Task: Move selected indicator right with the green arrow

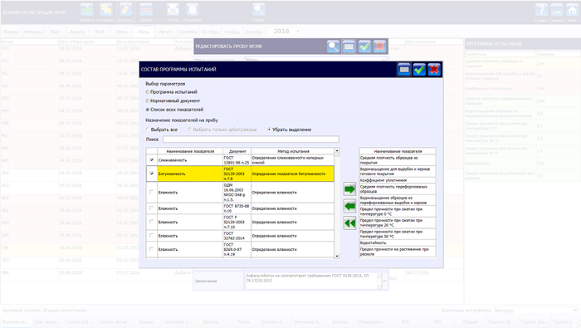Action: [x=349, y=189]
